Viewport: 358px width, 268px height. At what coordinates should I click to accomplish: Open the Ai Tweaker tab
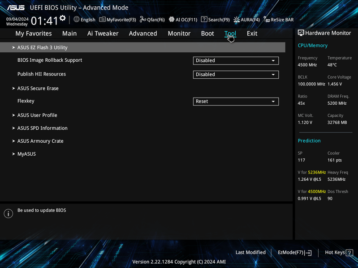[x=103, y=34]
